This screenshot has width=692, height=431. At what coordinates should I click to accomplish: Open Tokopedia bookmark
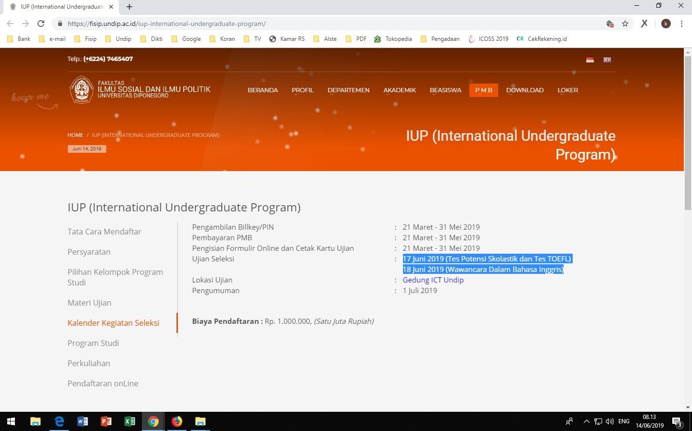393,39
